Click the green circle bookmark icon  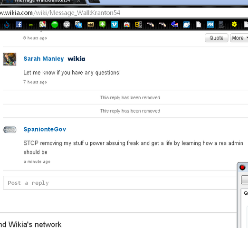(55, 25)
